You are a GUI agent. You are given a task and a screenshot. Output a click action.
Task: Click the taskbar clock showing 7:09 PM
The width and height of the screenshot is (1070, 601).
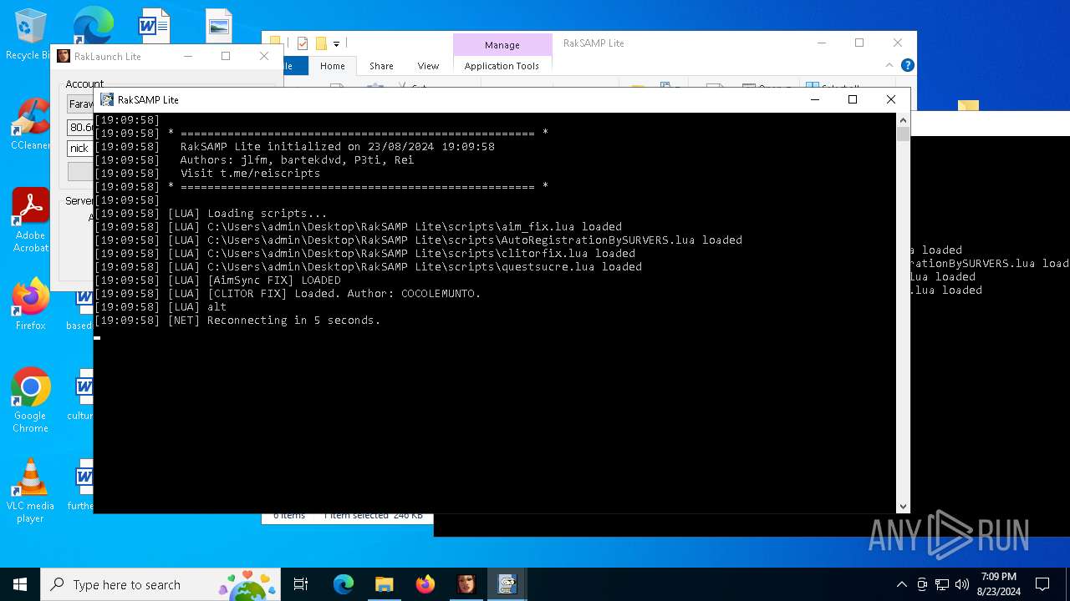pos(998,584)
